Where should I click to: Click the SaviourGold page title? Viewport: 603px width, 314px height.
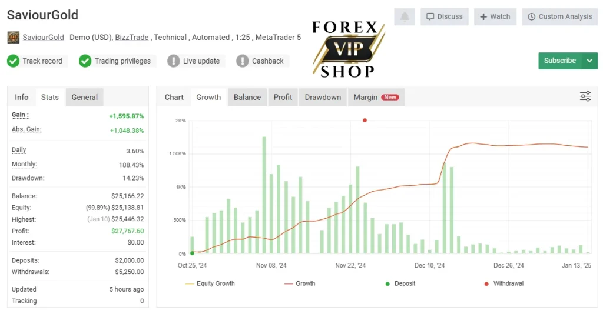(42, 15)
